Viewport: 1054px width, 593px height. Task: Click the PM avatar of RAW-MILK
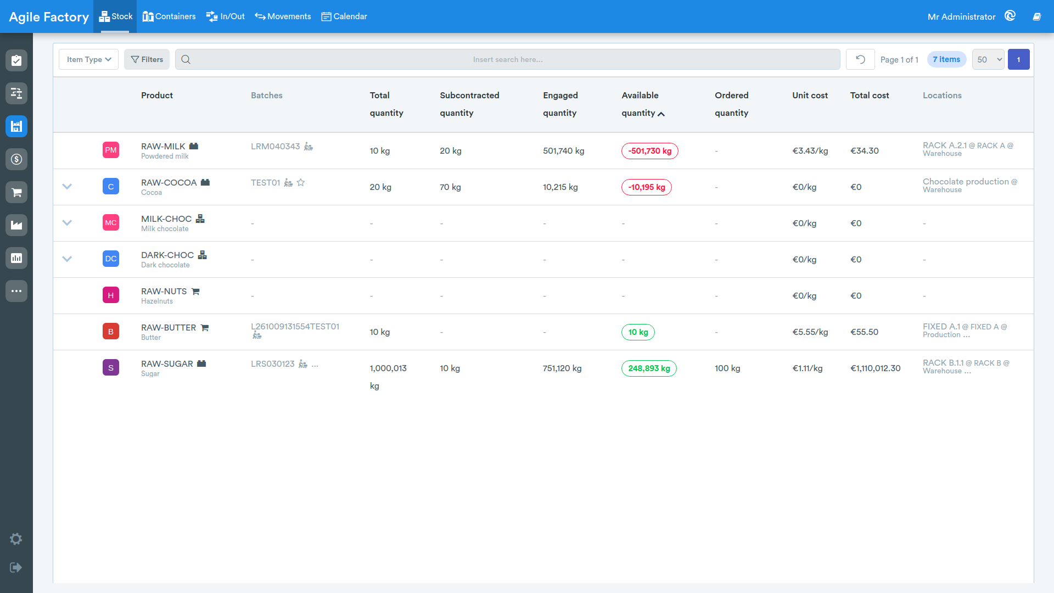point(111,150)
